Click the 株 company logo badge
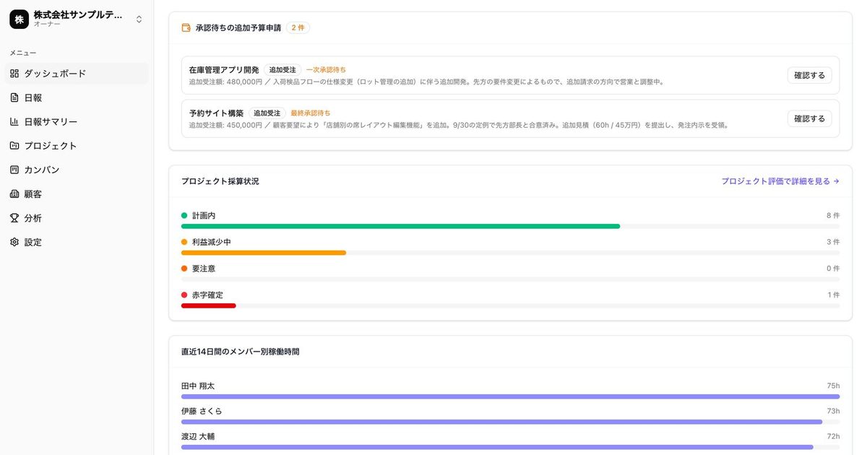Image resolution: width=867 pixels, height=455 pixels. [19, 19]
